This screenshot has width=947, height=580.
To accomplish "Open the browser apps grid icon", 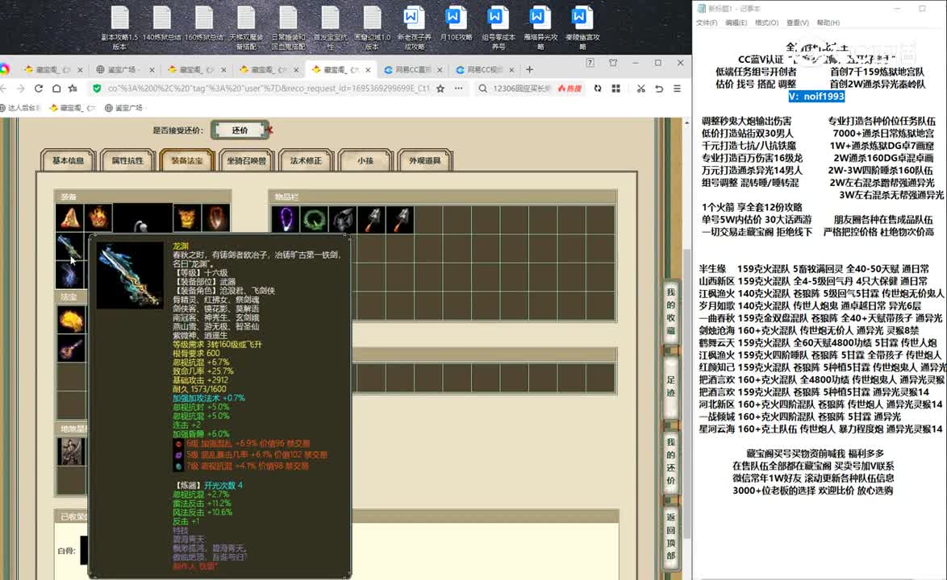I will (616, 89).
